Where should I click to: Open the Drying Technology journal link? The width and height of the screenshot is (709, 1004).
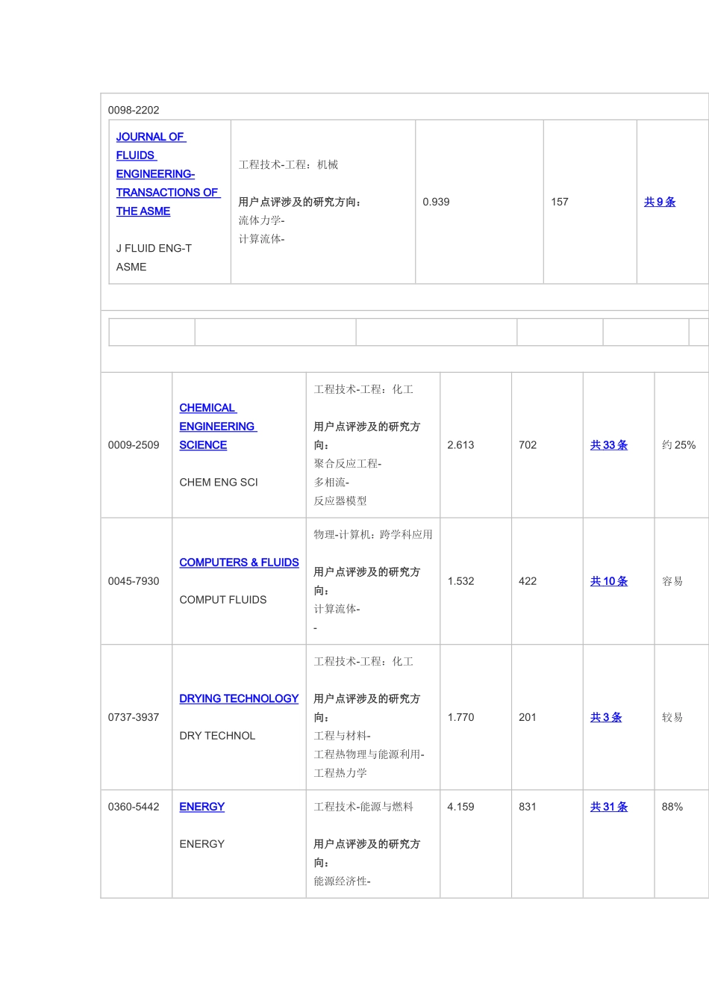point(239,698)
